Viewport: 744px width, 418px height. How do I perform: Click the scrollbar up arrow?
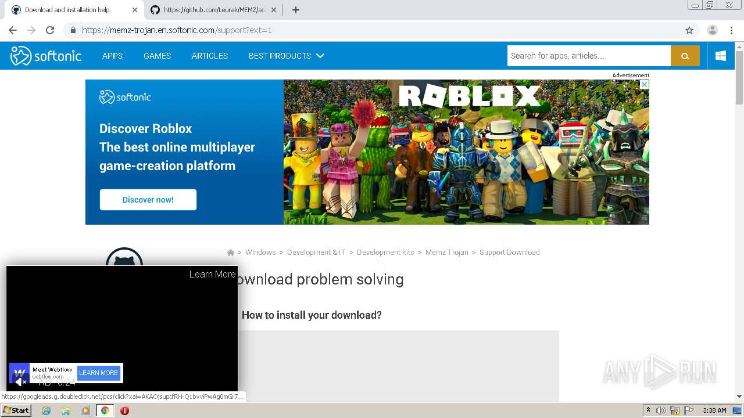click(739, 46)
